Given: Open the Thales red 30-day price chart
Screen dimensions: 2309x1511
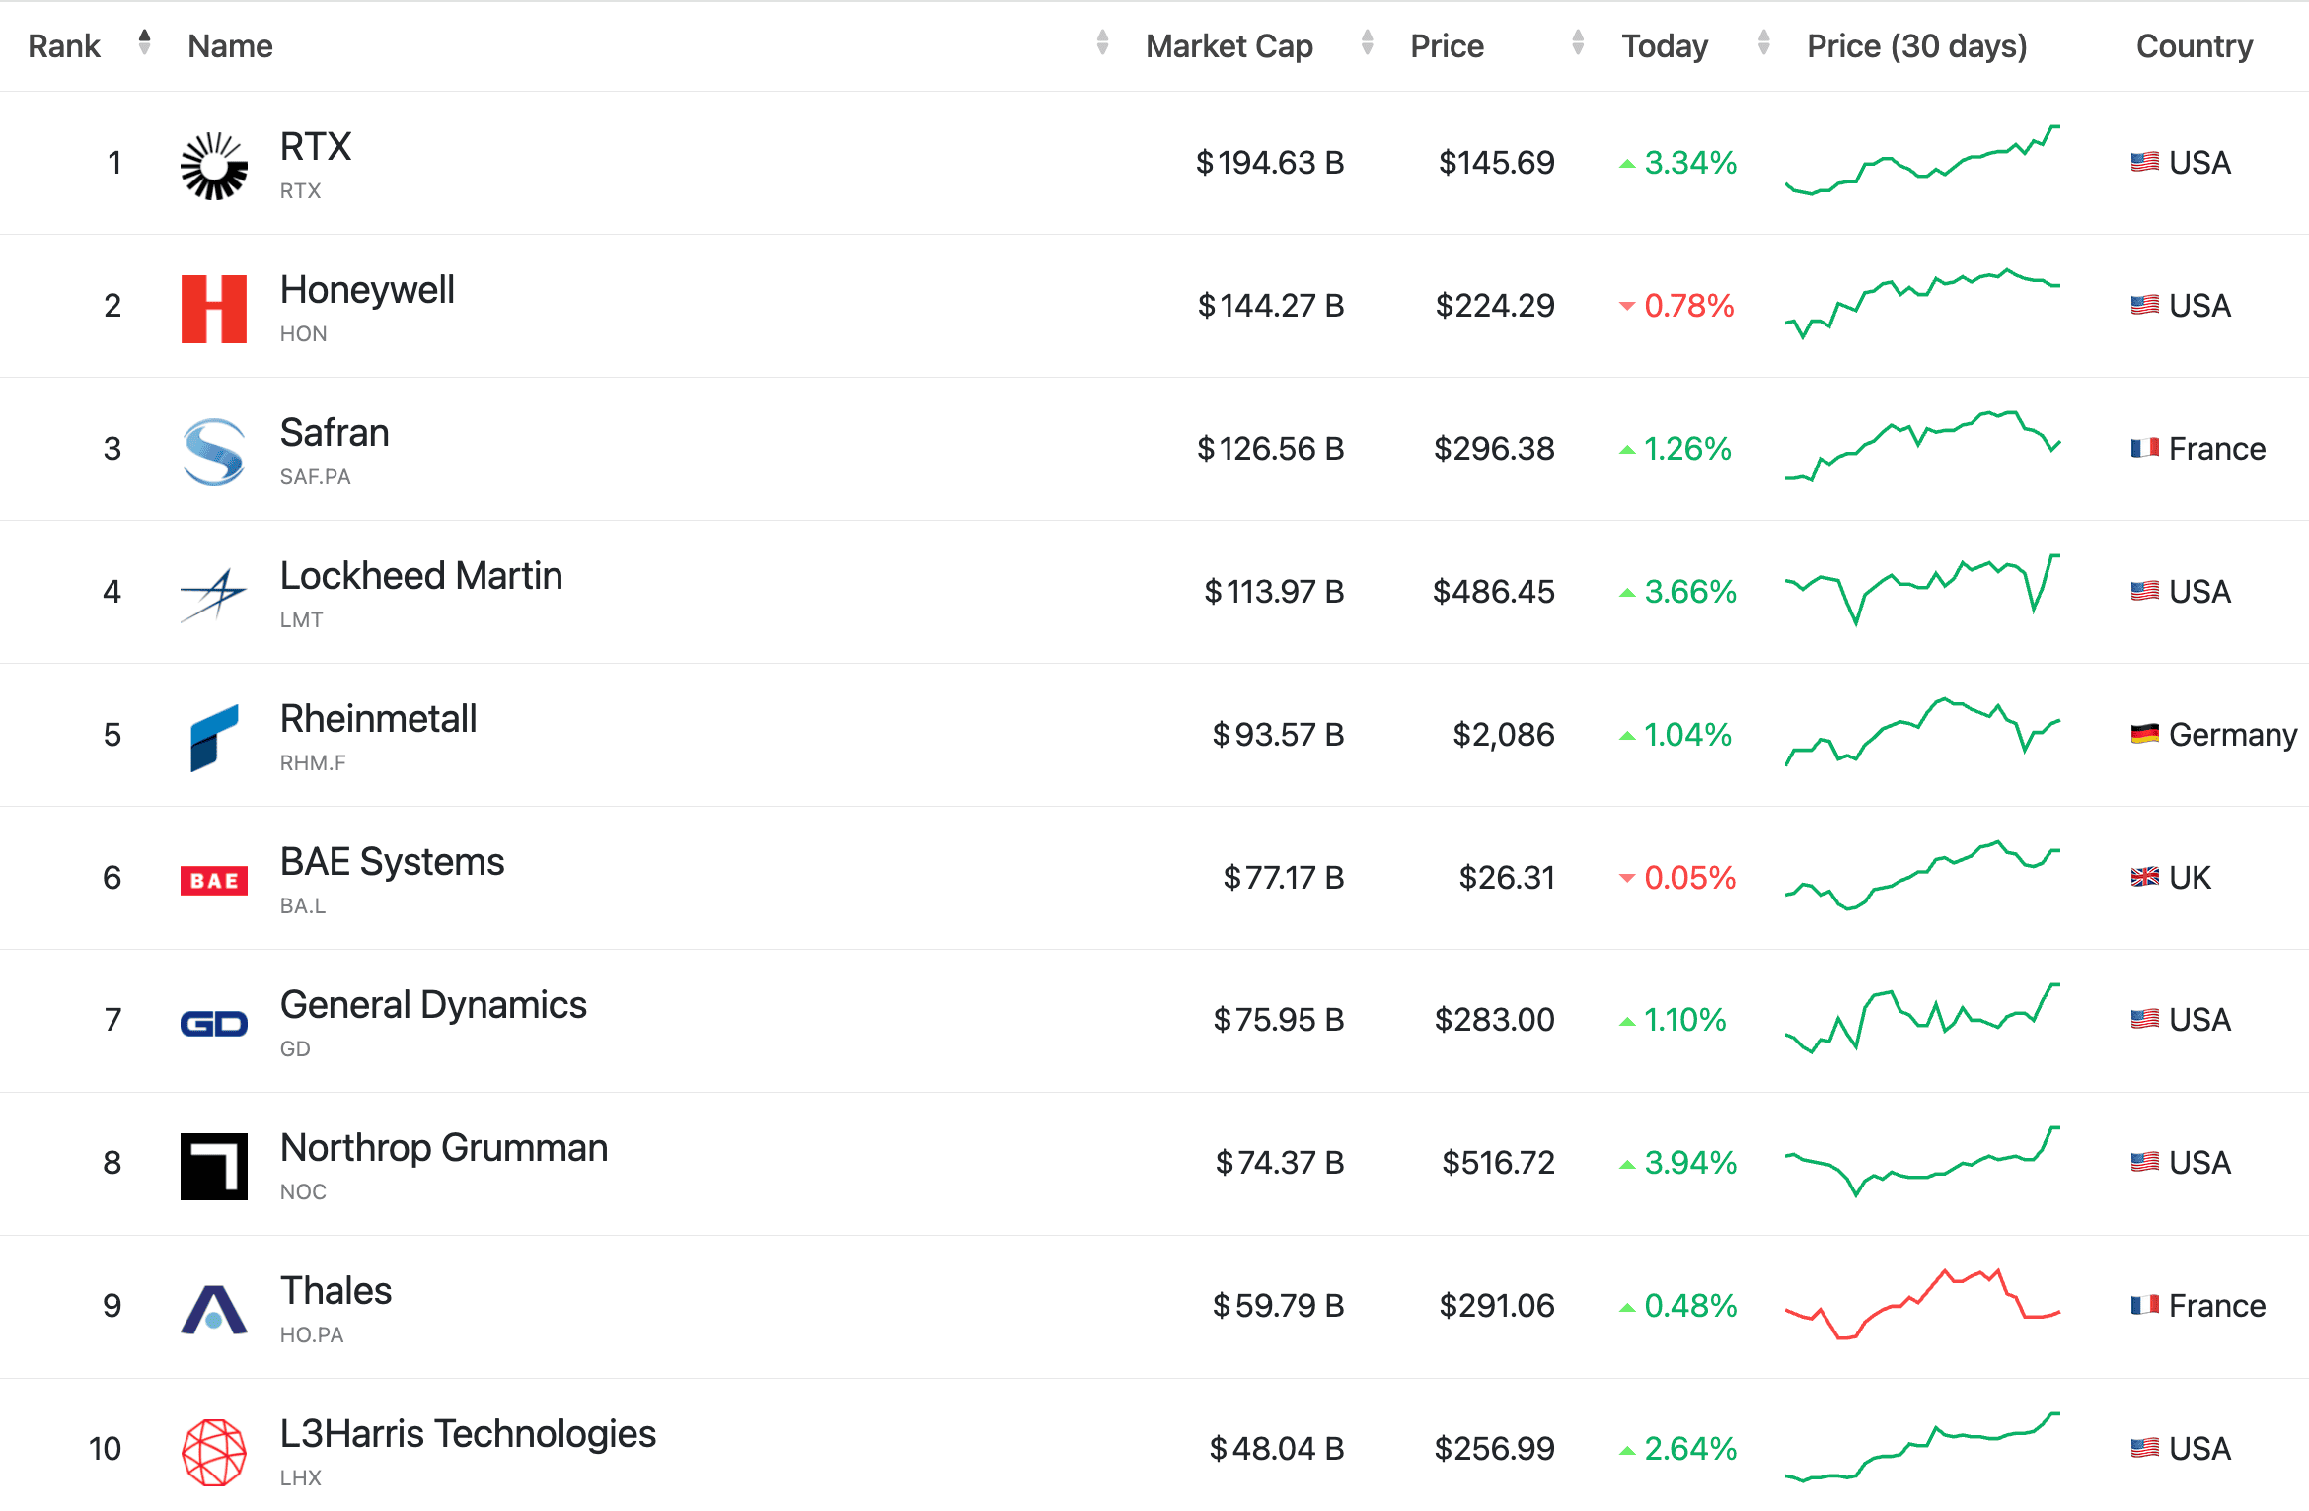Looking at the screenshot, I should (1921, 1304).
